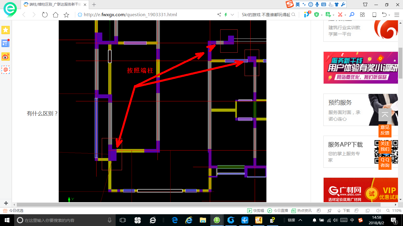Click the back-to-top arrow button
The image size is (403, 226).
coord(385,115)
